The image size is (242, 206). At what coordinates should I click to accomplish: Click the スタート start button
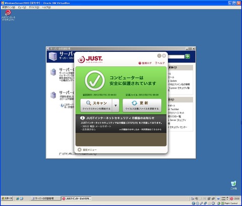pyautogui.click(x=7, y=198)
